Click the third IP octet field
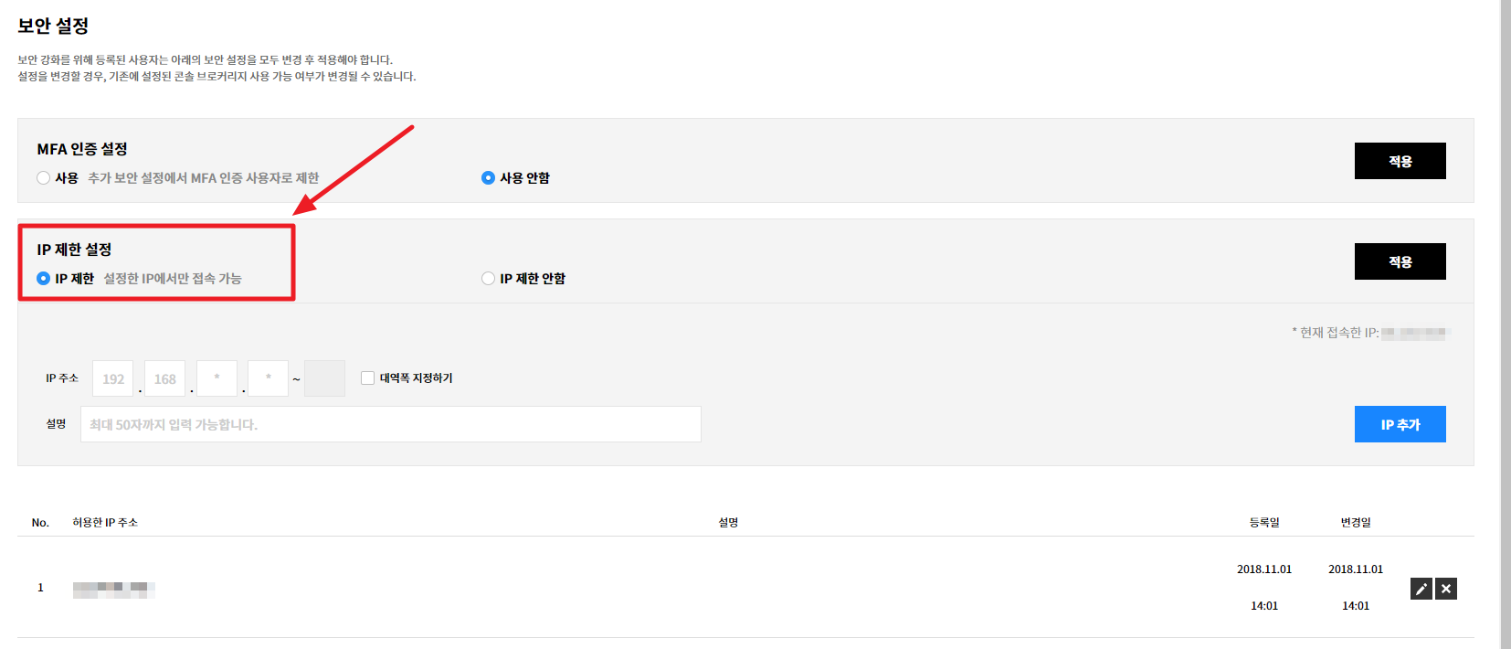 coord(217,378)
